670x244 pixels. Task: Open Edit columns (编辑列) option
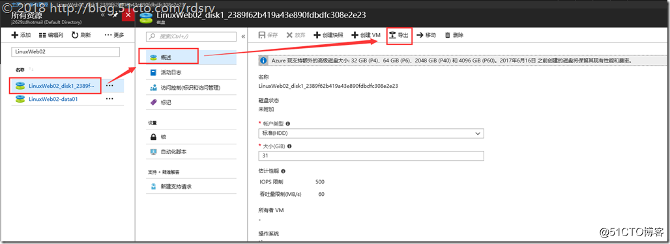tap(51, 35)
